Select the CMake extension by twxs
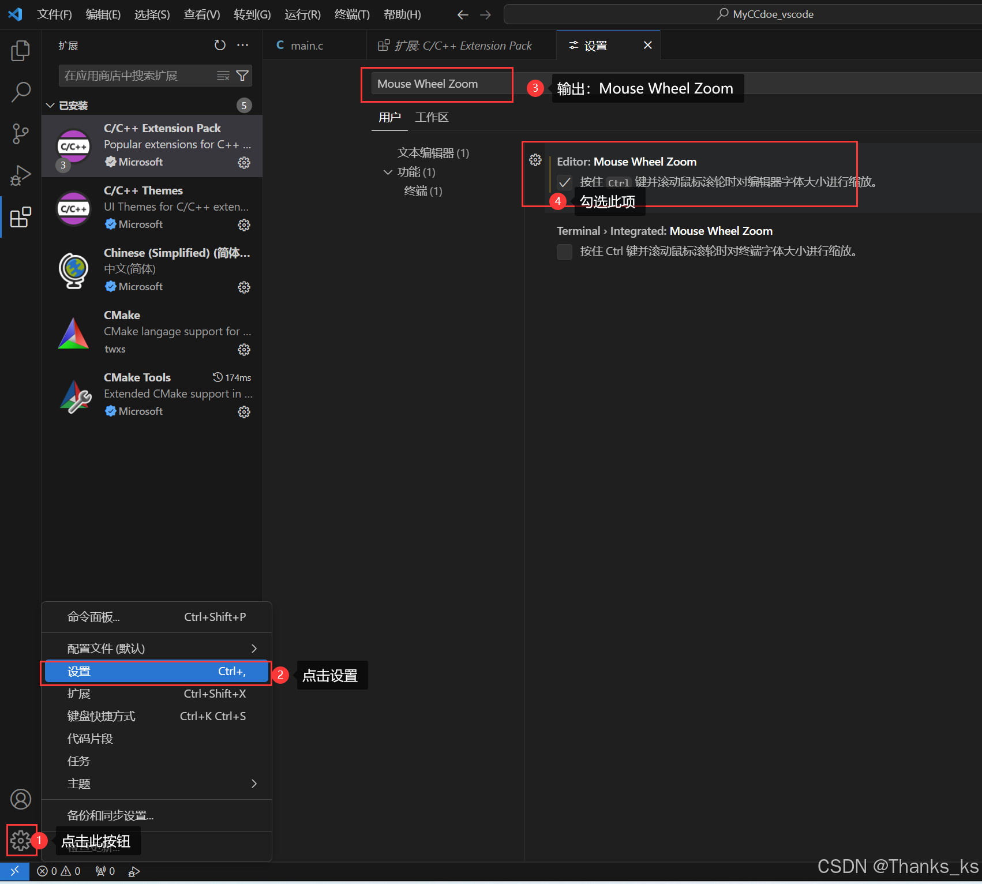982x884 pixels. pyautogui.click(x=152, y=333)
